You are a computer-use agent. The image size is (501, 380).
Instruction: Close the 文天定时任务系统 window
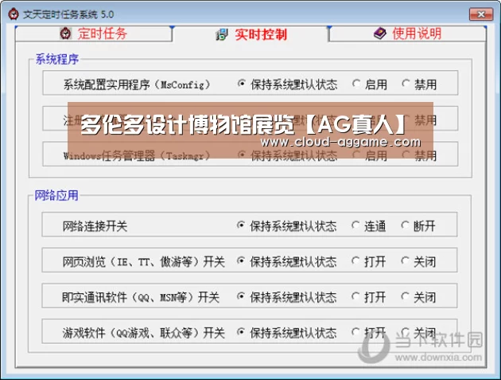[481, 14]
